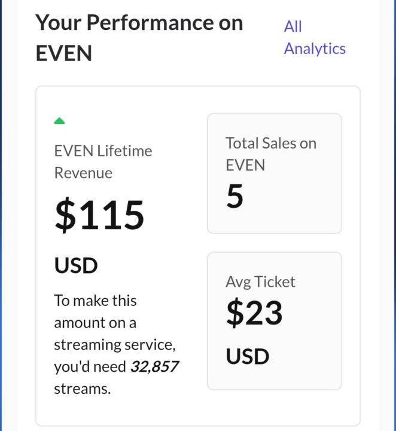396x431 pixels.
Task: Click the Avg Ticket label
Action: click(260, 282)
